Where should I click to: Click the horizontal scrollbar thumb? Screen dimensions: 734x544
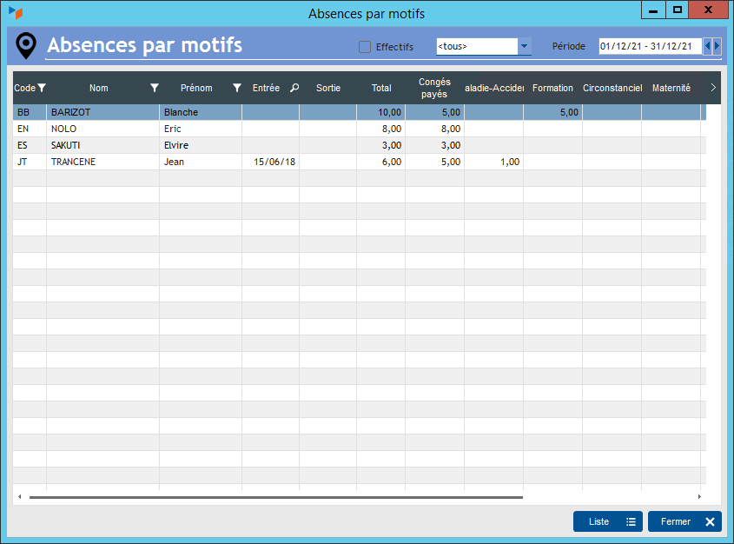275,497
